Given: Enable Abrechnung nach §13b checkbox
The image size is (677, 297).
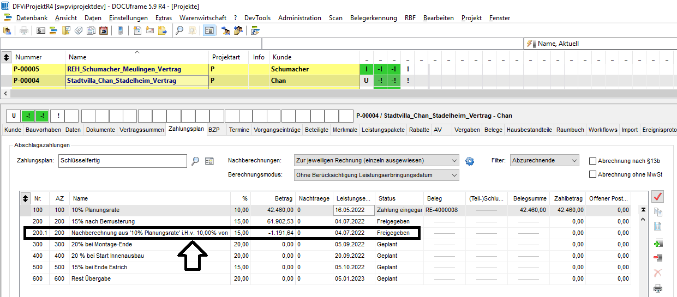Looking at the screenshot, I should point(592,161).
